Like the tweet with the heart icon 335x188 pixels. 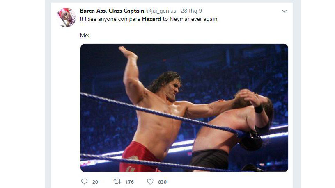(x=150, y=181)
